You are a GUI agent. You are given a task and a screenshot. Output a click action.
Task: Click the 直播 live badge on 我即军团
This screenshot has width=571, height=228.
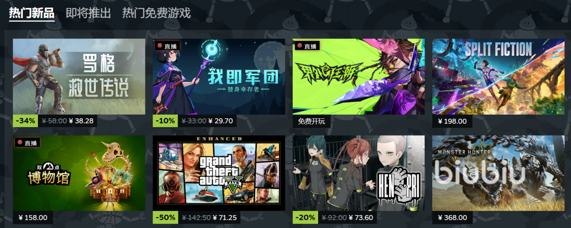[167, 46]
